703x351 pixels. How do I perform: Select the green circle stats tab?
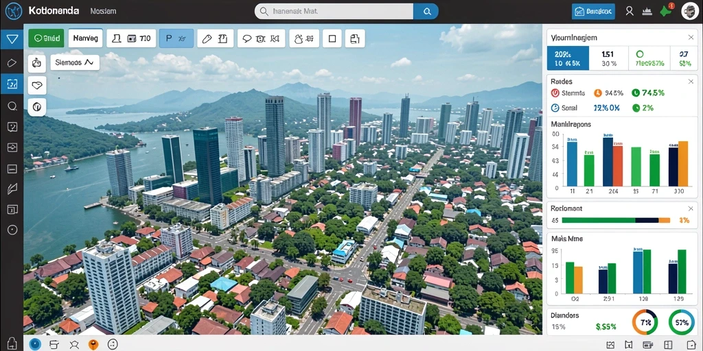pos(649,59)
